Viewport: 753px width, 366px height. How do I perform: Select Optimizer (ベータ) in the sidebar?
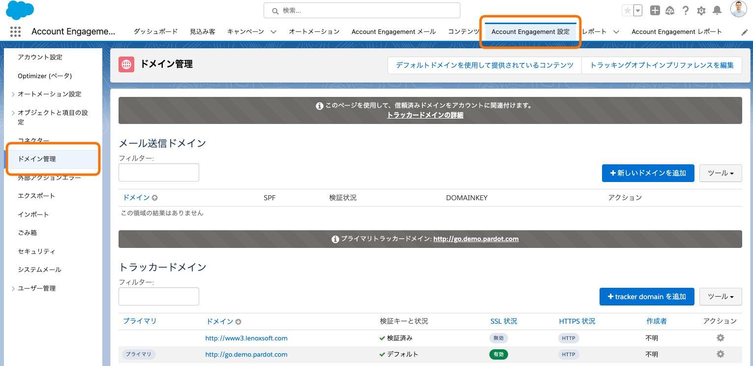45,76
